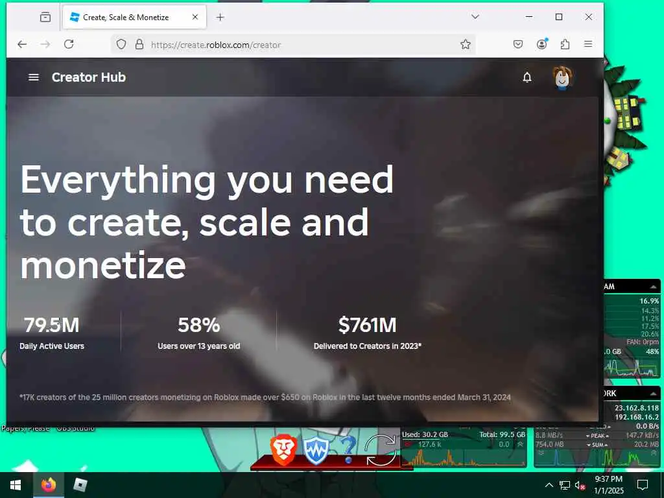Click the "Delivered to Creators in 2023*" label
664x498 pixels.
point(367,346)
